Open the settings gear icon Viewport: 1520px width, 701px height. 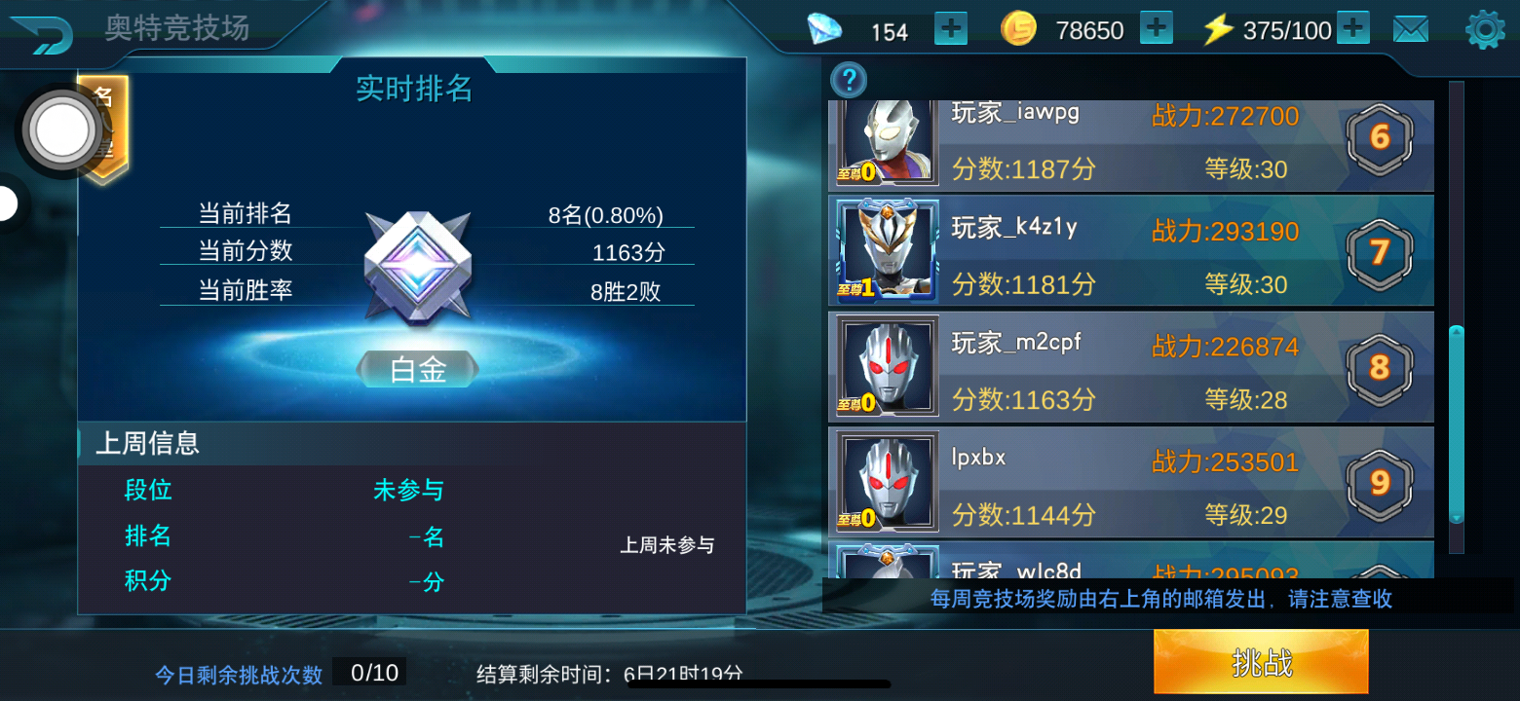tap(1485, 30)
